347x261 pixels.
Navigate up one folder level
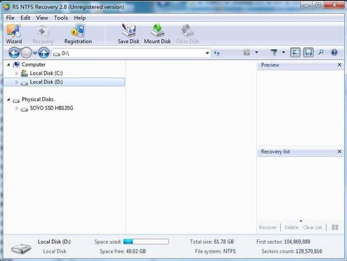(x=43, y=53)
